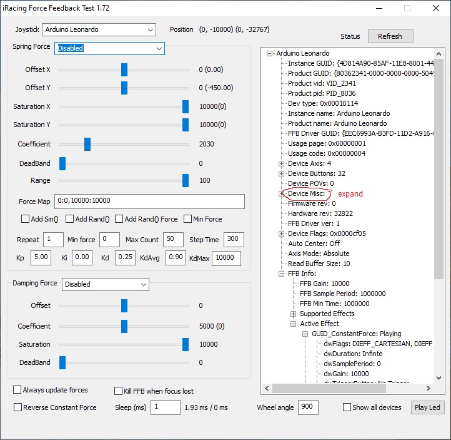Tick the Show all devices checkbox

pyautogui.click(x=347, y=407)
